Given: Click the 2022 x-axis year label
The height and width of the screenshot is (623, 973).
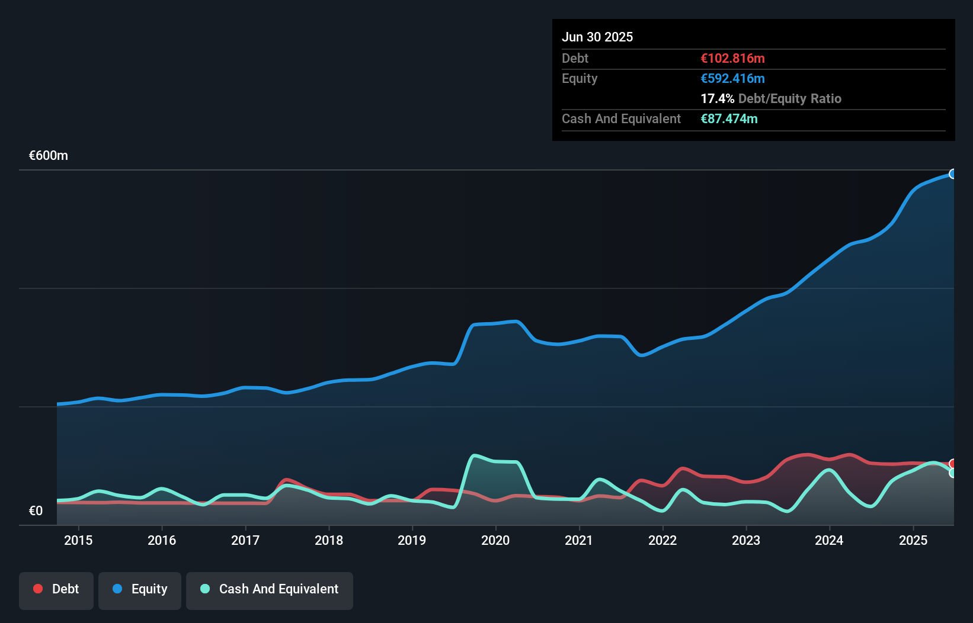Looking at the screenshot, I should tap(662, 540).
